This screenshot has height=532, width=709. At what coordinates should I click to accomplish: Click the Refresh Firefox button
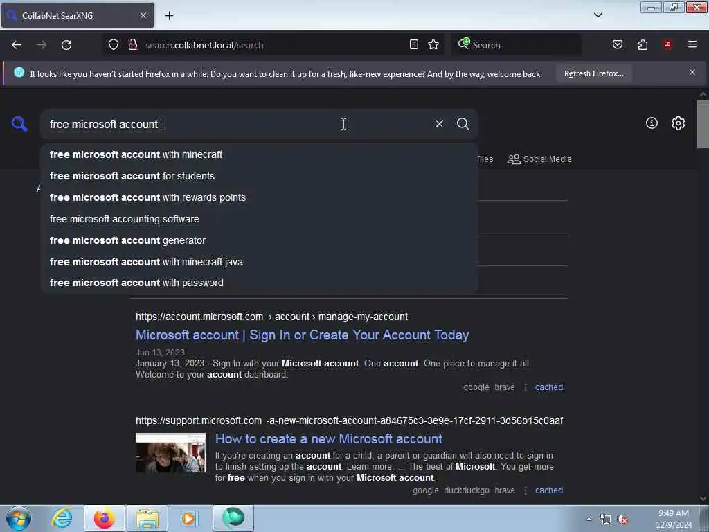593,73
